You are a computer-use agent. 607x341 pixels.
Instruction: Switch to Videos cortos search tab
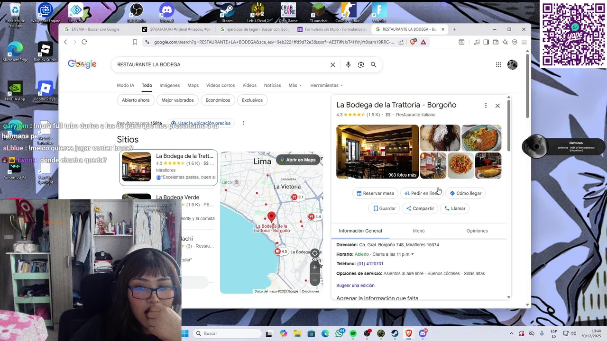(221, 85)
